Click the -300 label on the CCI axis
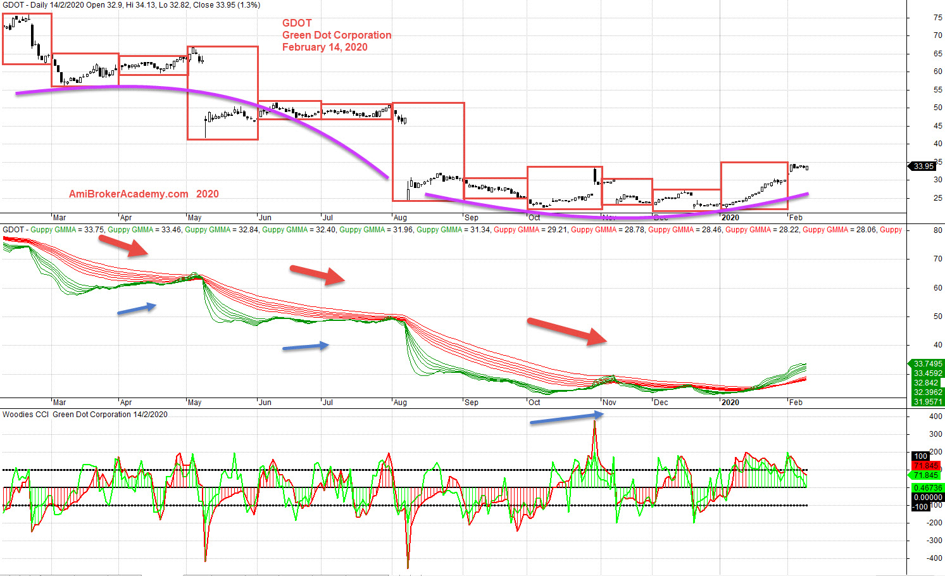Image resolution: width=945 pixels, height=576 pixels. click(934, 541)
